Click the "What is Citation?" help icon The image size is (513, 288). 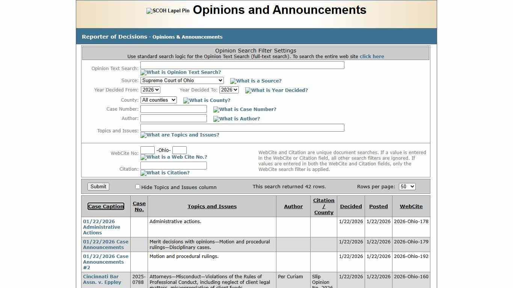click(165, 173)
